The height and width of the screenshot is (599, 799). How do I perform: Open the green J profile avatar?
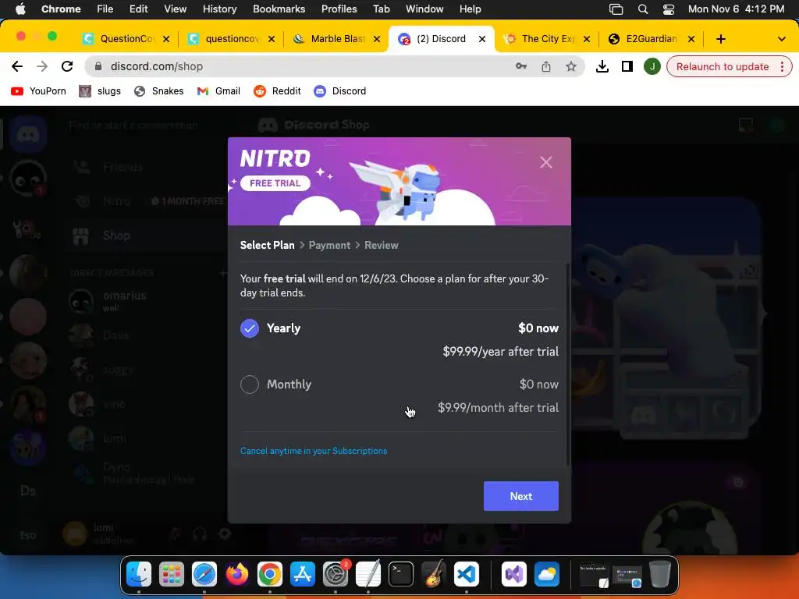click(652, 67)
